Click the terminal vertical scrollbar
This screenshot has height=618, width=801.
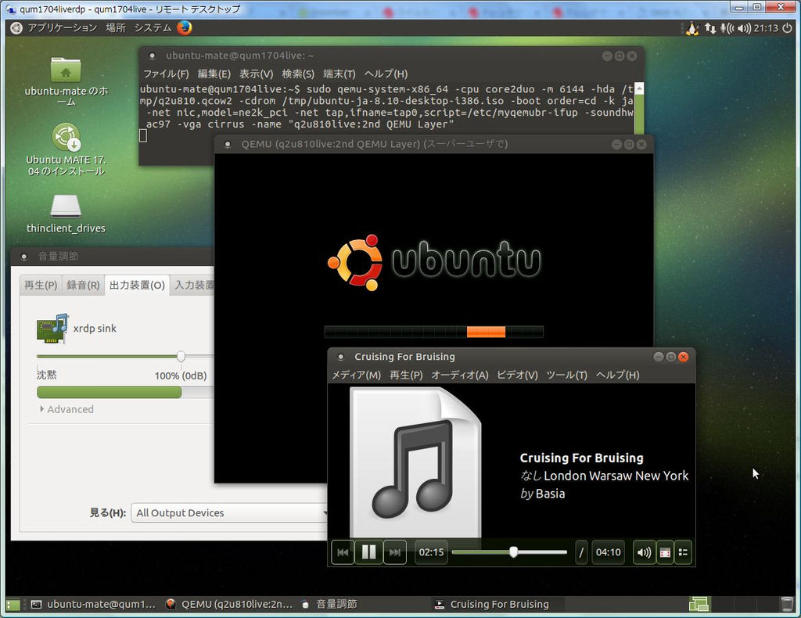tap(638, 110)
